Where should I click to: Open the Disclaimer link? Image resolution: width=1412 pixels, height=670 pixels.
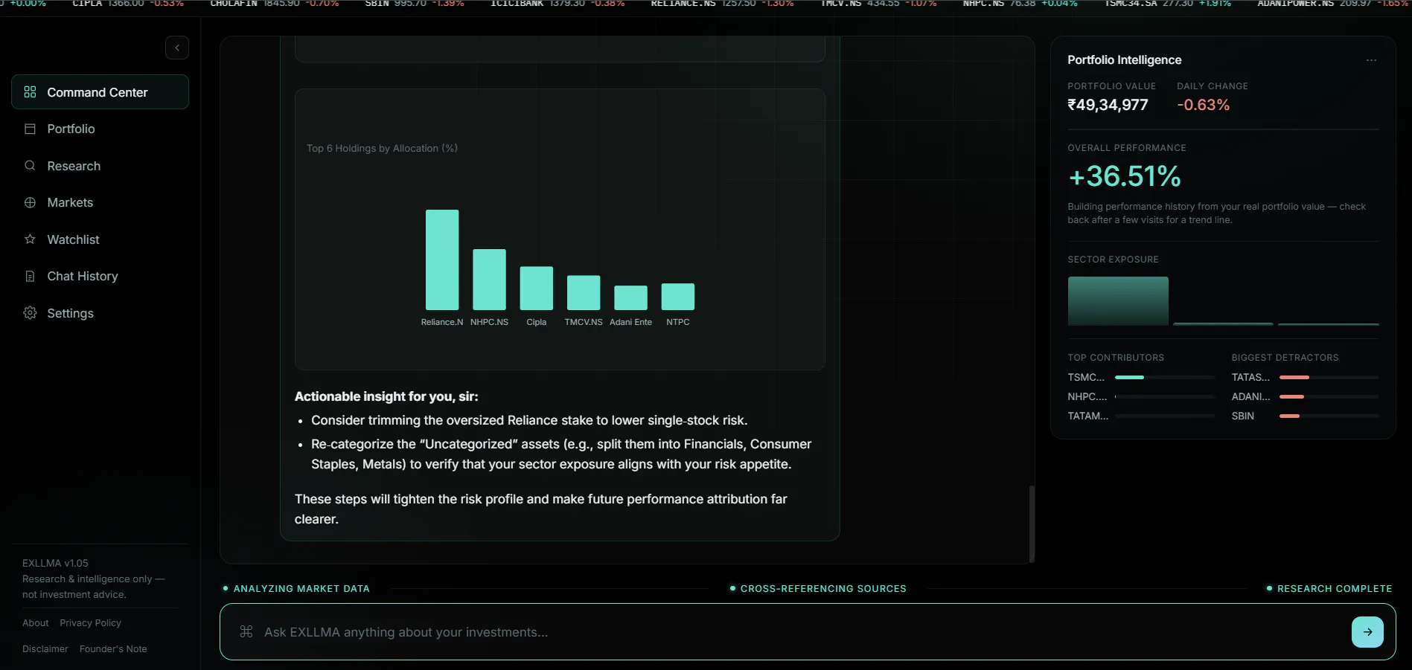point(45,649)
